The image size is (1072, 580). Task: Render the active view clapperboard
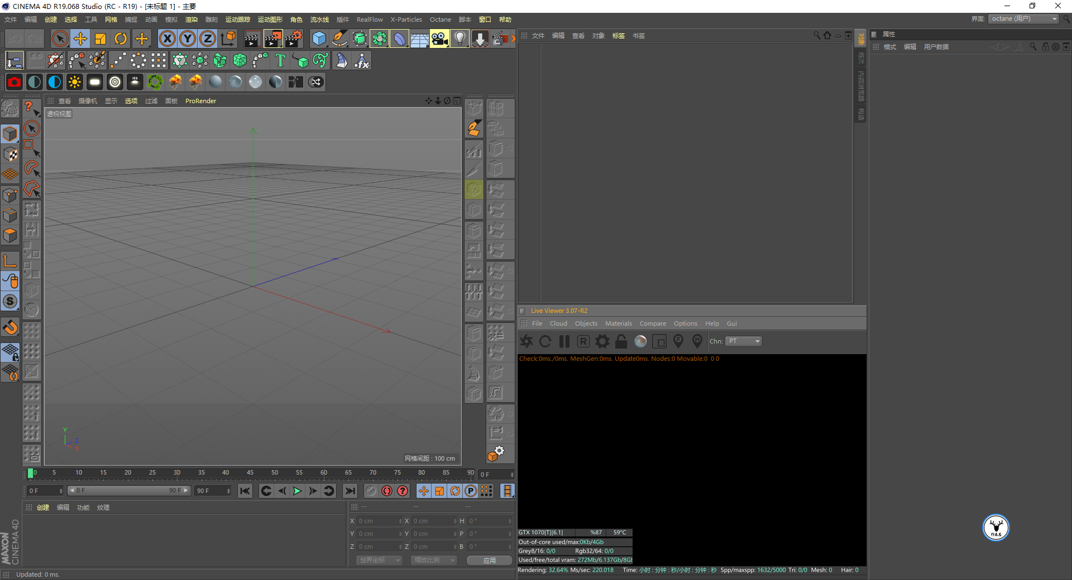[252, 38]
